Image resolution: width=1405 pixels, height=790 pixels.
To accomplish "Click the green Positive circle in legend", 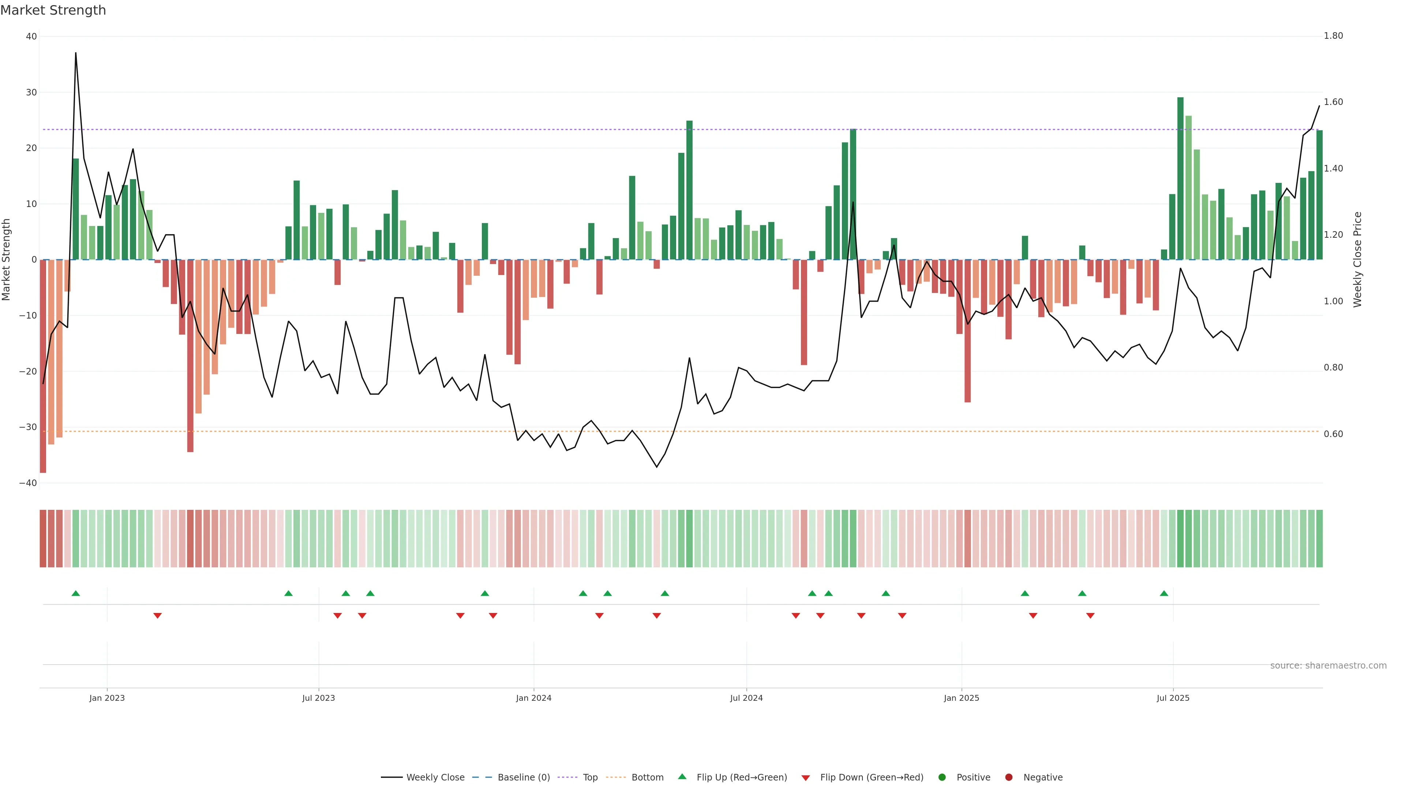I will click(x=942, y=777).
